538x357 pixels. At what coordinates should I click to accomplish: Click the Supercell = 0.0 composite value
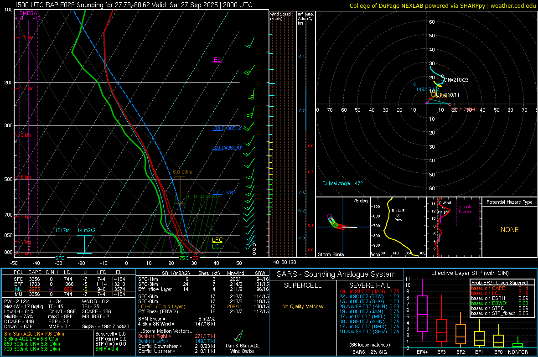point(110,334)
